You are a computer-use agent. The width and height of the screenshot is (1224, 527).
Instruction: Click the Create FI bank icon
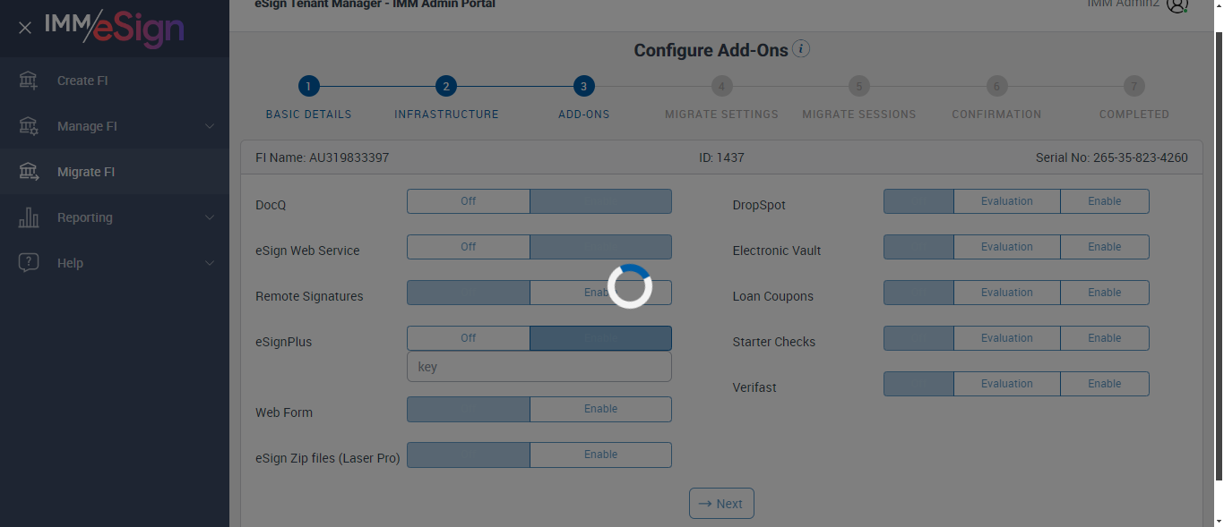pos(29,81)
